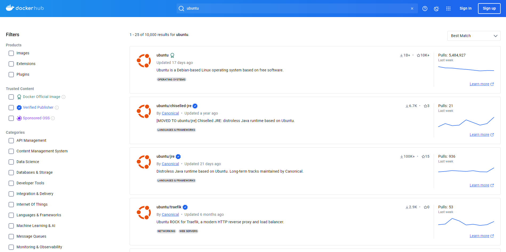Viewport: 506px width, 252px height.
Task: Open the ubuntu/jre result
Action: 165,156
